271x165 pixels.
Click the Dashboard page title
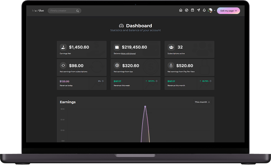[x=139, y=26]
